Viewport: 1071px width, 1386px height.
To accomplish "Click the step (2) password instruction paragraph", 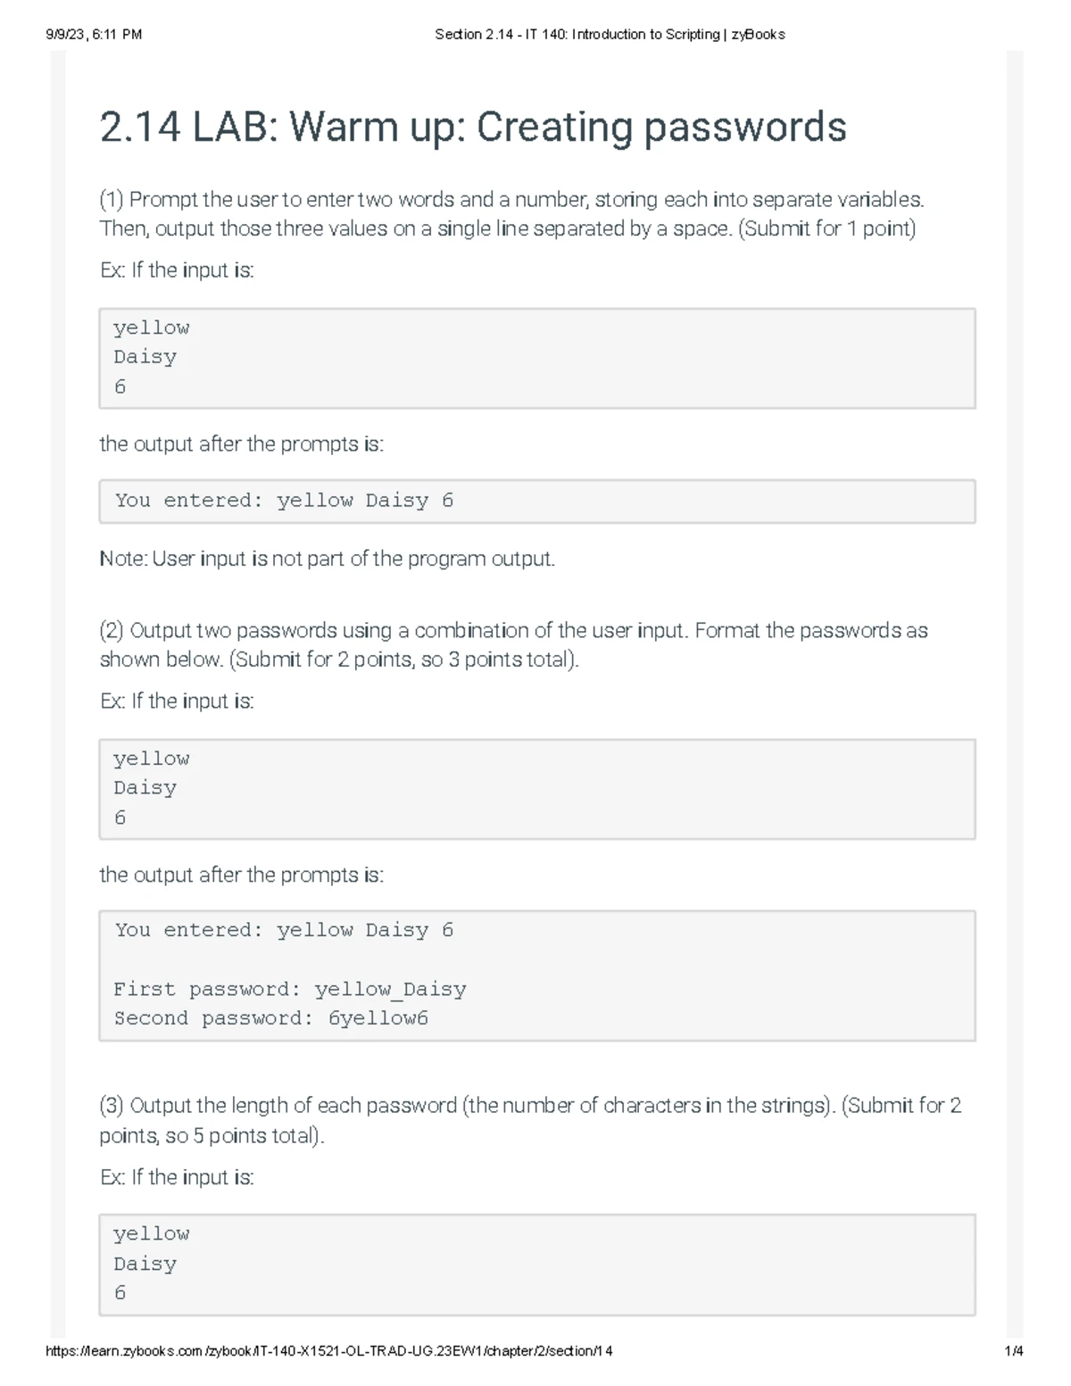I will tap(513, 644).
